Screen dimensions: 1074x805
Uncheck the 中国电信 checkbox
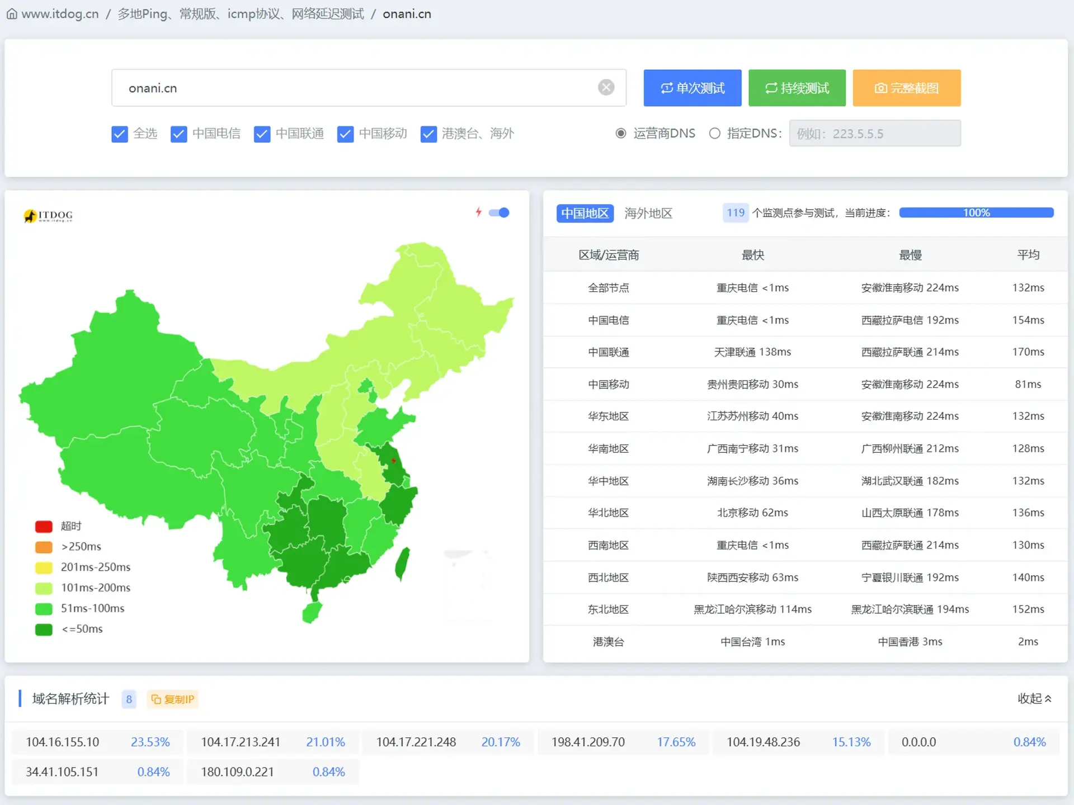179,134
